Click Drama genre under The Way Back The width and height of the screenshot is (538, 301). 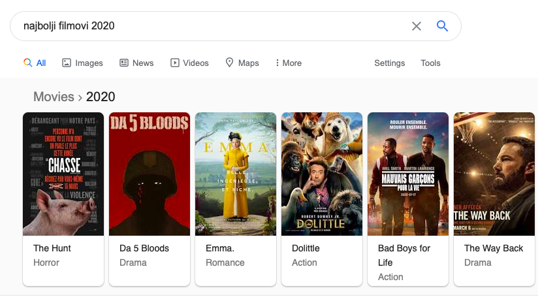[x=478, y=262]
